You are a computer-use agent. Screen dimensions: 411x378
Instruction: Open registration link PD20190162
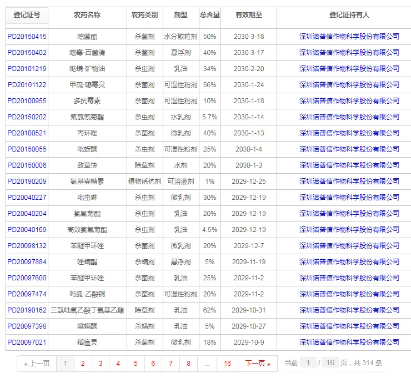coord(27,310)
